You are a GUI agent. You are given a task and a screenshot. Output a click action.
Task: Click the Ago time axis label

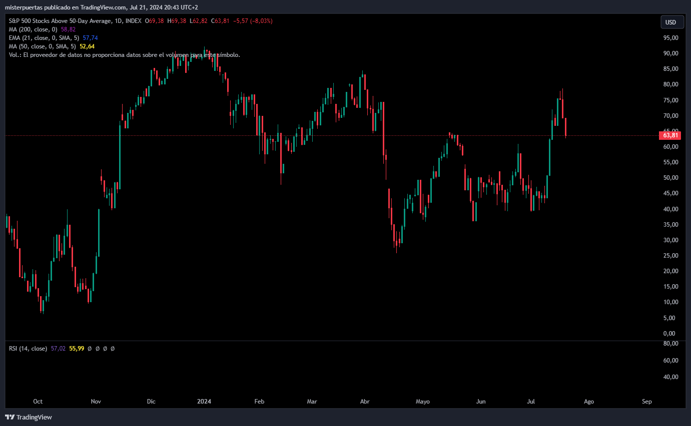tap(589, 402)
